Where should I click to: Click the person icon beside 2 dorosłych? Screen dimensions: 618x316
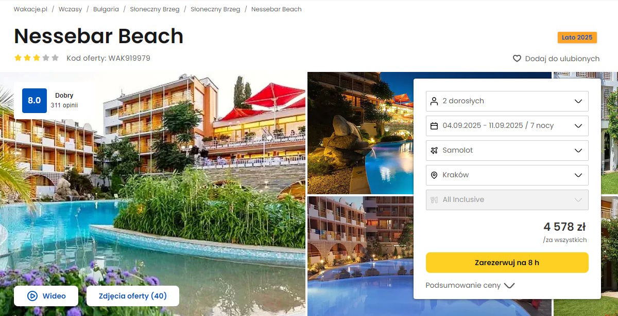coord(434,101)
